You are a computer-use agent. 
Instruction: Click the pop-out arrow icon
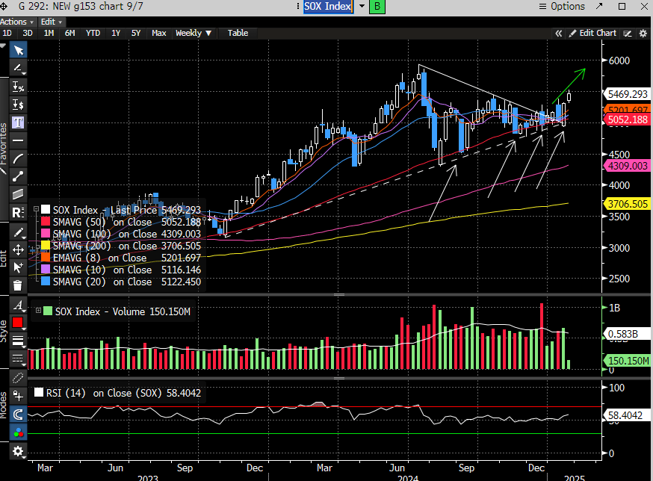[599, 6]
